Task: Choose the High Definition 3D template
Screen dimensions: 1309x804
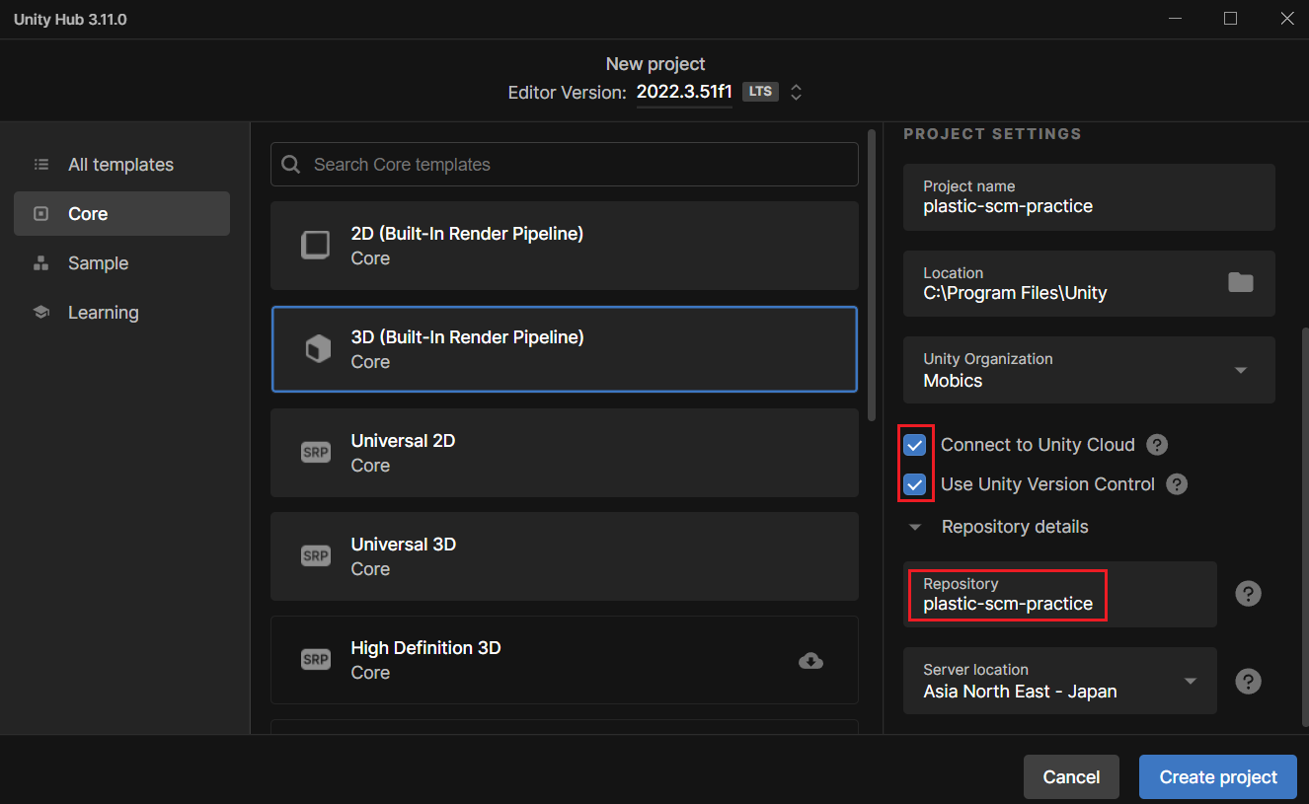Action: tap(565, 660)
